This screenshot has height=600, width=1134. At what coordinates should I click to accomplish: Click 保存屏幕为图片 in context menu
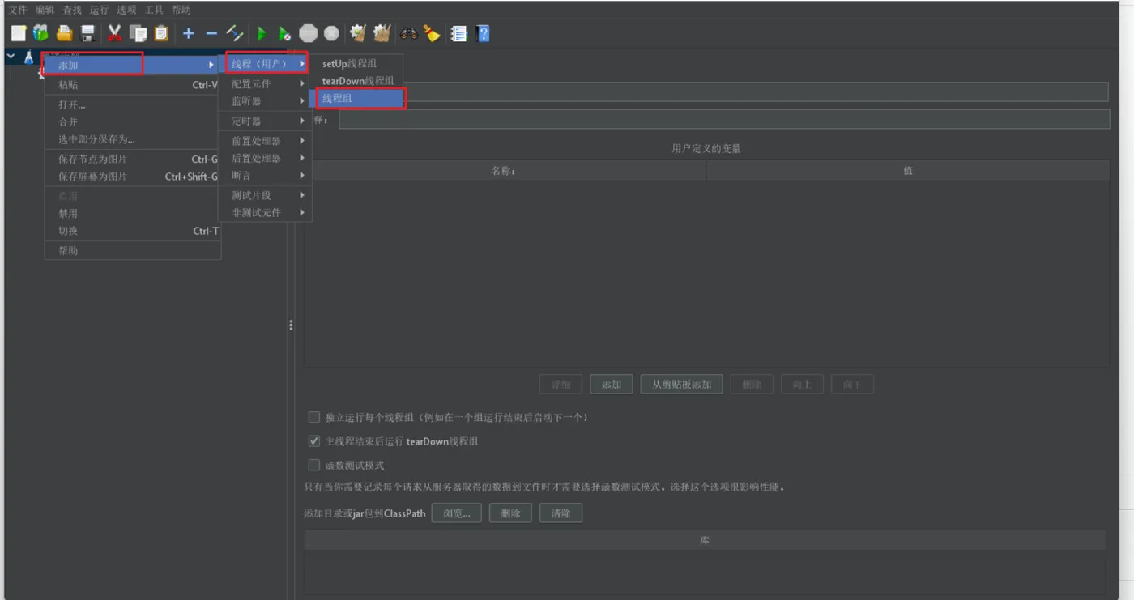pos(132,177)
